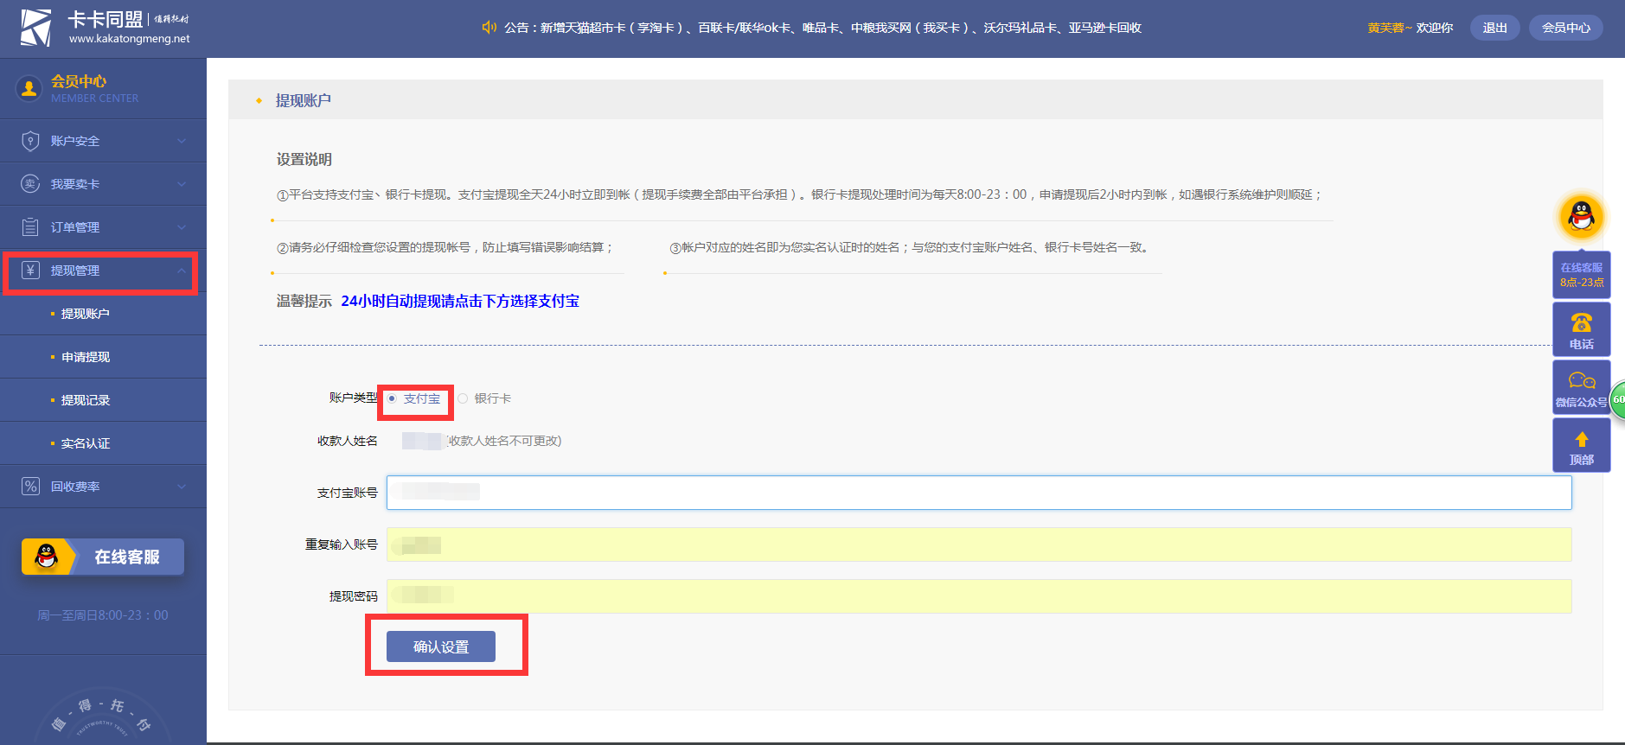Expand the 我要卖卡 menu chevron

pos(182,184)
